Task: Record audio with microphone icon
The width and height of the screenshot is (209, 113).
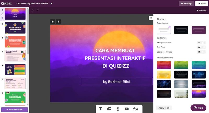Action: click(x=118, y=109)
